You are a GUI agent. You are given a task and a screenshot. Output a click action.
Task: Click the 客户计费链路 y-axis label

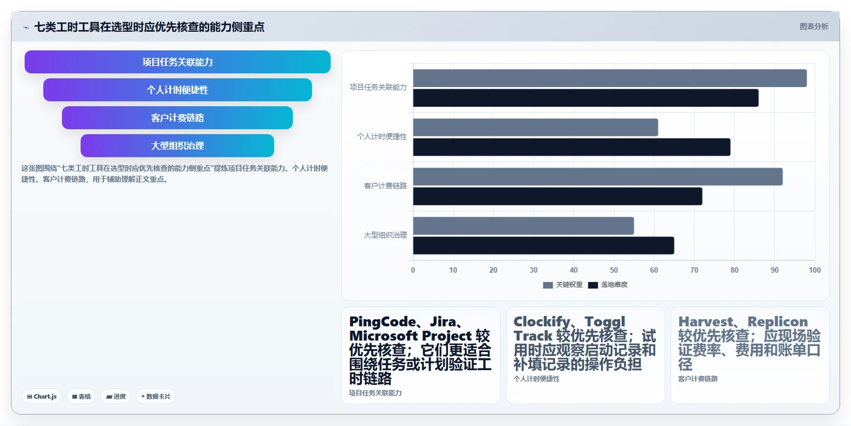385,186
